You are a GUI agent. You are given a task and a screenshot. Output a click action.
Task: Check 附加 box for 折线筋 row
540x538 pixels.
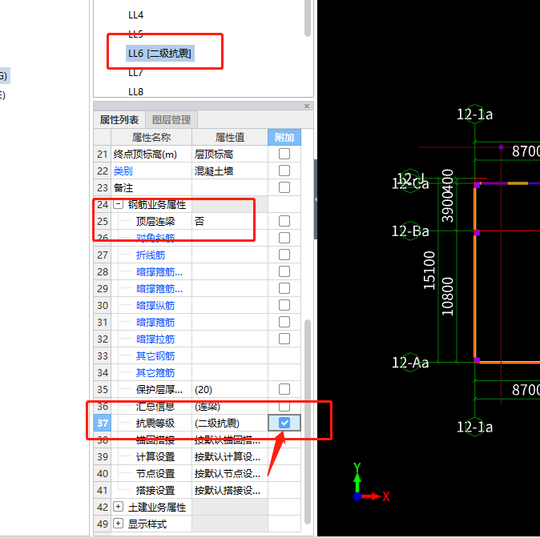(284, 255)
